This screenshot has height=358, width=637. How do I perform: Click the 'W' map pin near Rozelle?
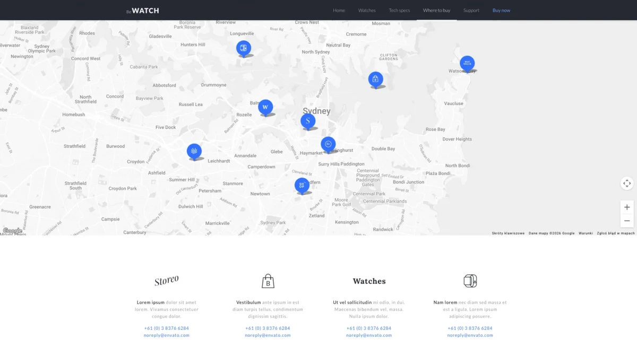pyautogui.click(x=265, y=107)
